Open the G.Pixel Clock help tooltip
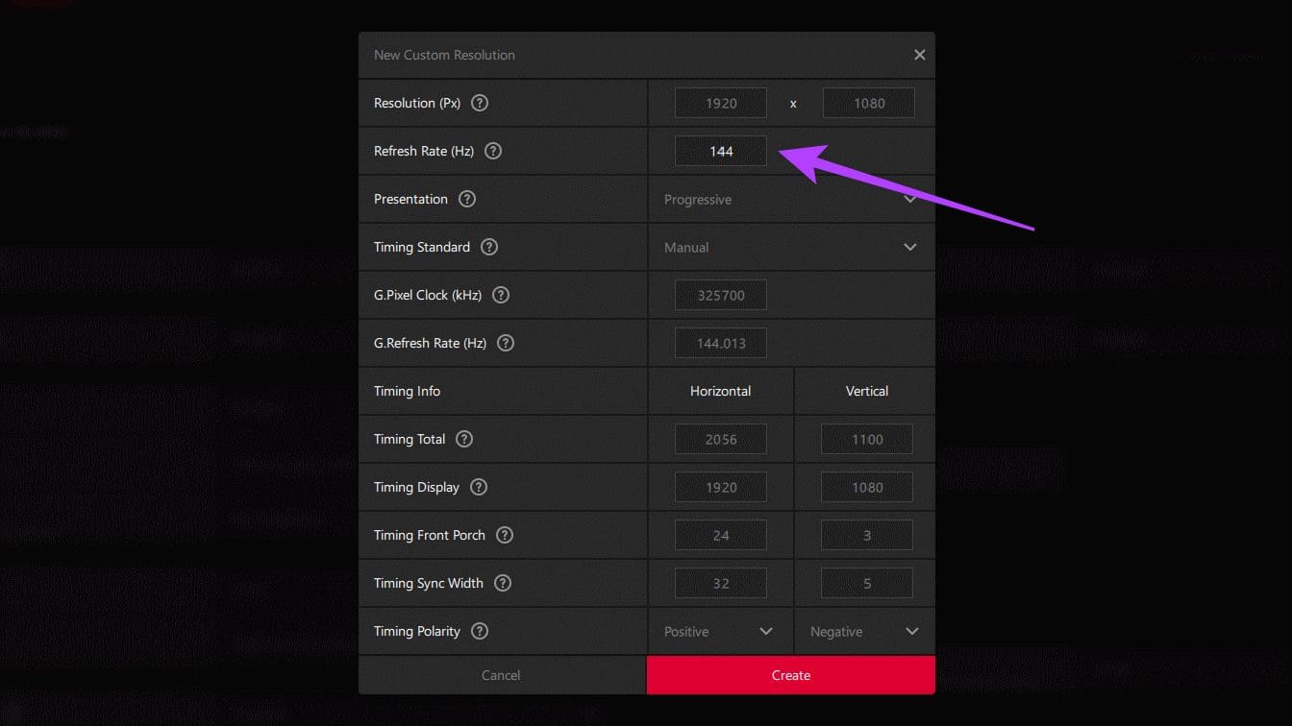 [x=500, y=295]
